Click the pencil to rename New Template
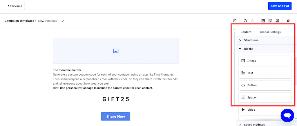 tap(63, 21)
